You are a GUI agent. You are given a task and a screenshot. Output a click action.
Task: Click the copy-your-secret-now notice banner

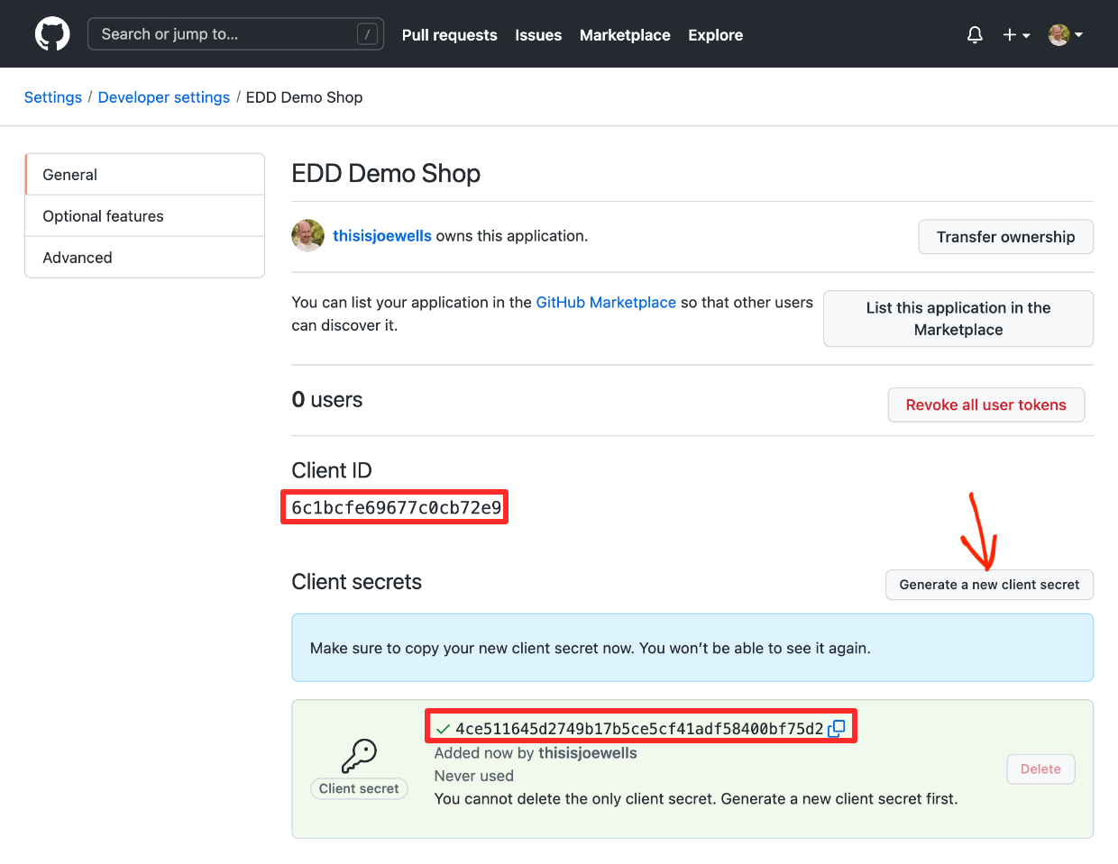pos(692,648)
